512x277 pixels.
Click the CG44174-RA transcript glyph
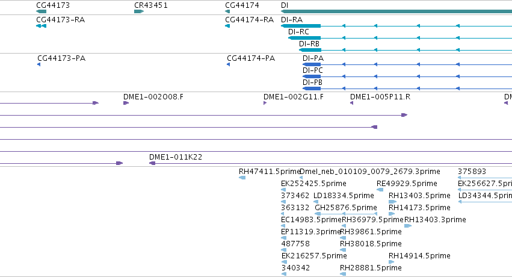tap(227, 26)
